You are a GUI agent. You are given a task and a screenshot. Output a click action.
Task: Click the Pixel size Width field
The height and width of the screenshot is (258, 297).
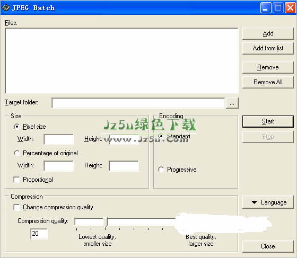58,139
